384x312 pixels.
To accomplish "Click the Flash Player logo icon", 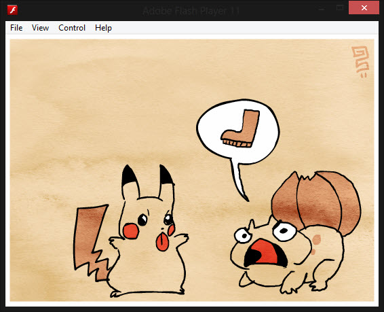I will click(x=12, y=10).
